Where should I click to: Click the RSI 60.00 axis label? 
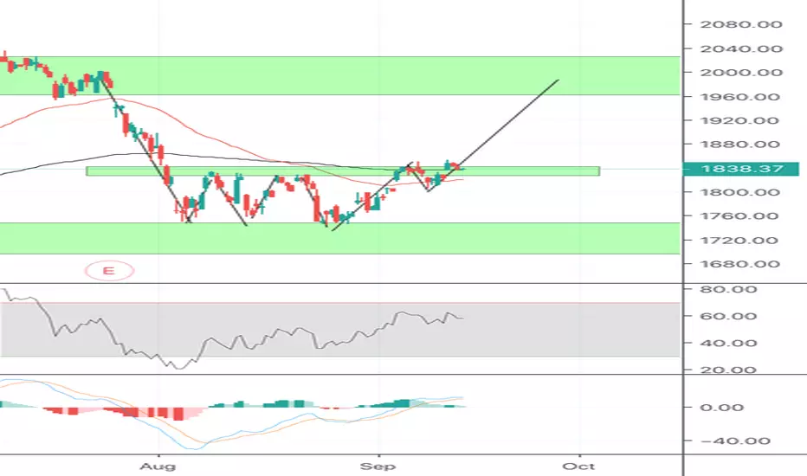click(728, 316)
